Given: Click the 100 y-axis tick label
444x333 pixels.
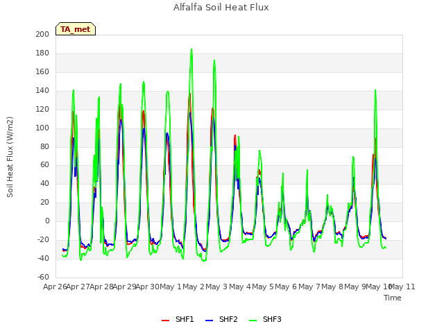Looking at the screenshot, I should pos(42,128).
